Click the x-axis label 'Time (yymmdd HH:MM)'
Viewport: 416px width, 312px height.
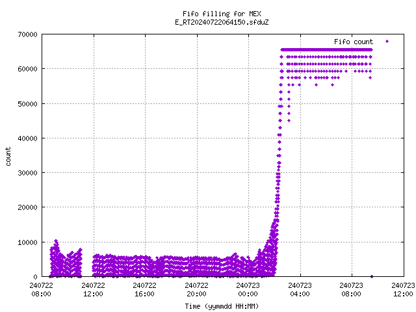tap(222, 306)
